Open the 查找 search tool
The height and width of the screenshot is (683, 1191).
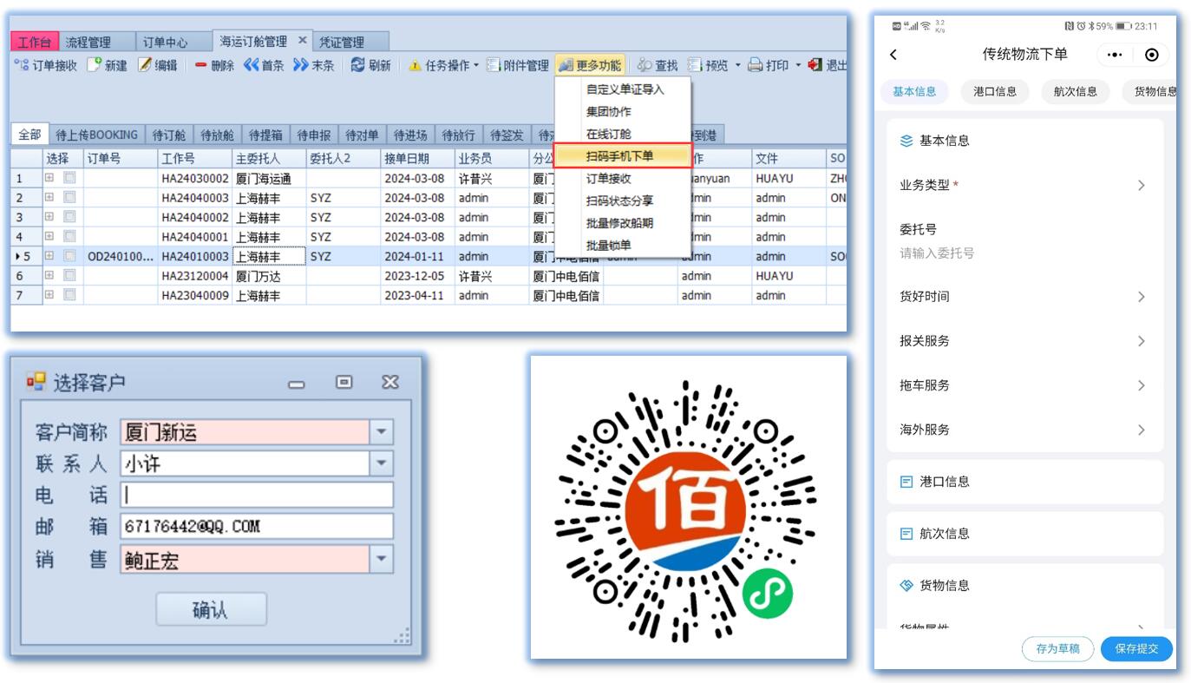(658, 65)
